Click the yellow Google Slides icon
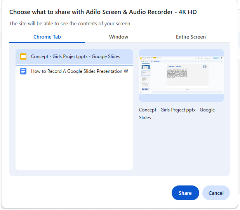240x210 pixels. [23, 56]
